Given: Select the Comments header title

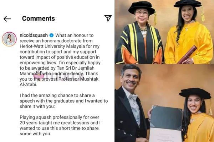Looking at the screenshot, I should pos(39,18).
